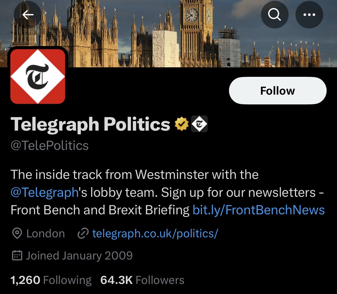Screen dimensions: 337x294
Task: Visit the telegraph.co.uk/politics/ website link
Action: point(155,234)
